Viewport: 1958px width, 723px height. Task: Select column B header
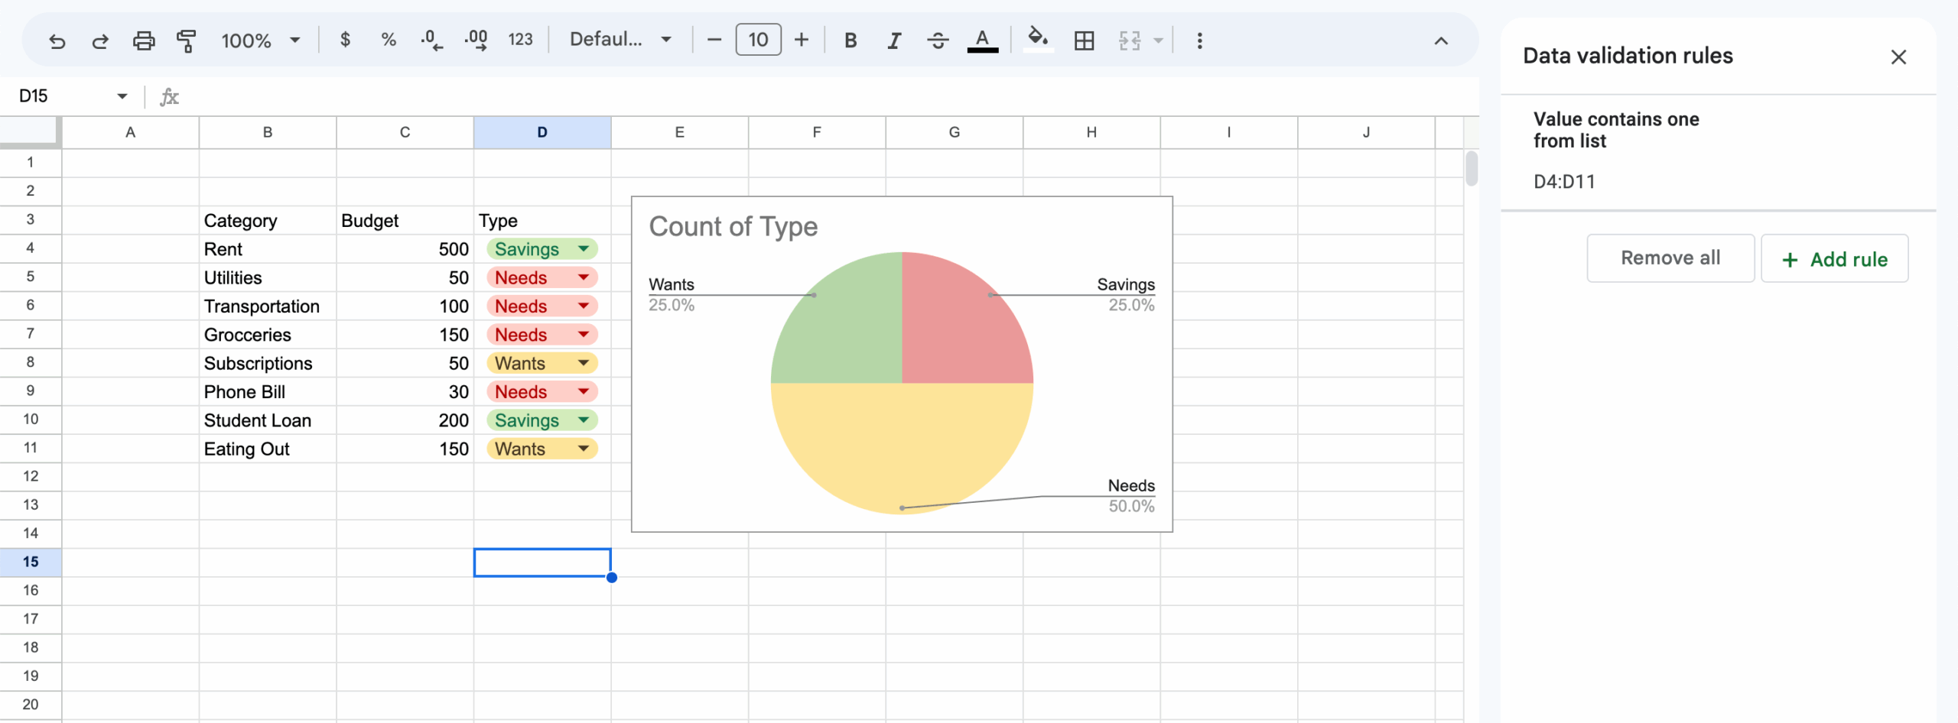click(x=268, y=132)
